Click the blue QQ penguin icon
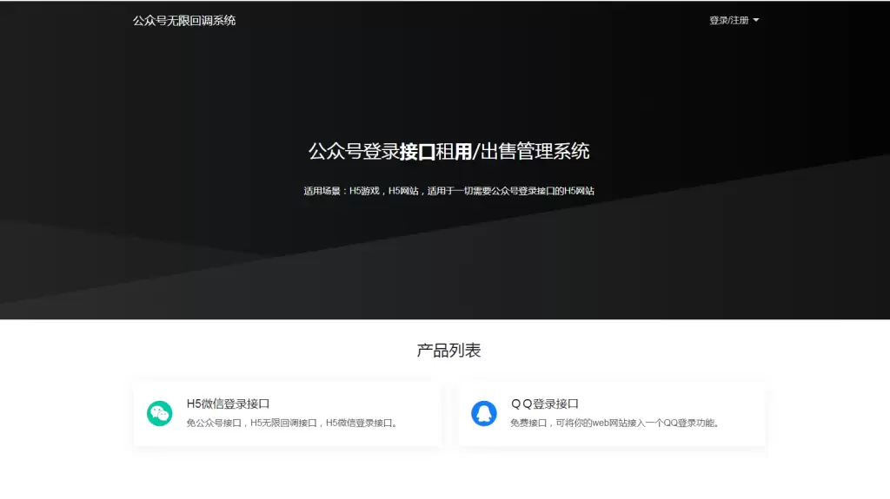 pos(483,413)
